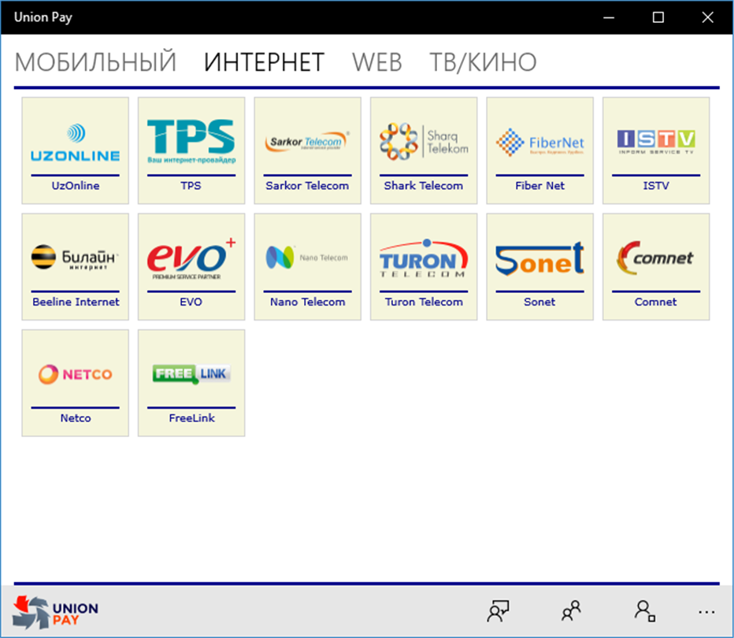Click the Comnet text label
The height and width of the screenshot is (638, 734).
pyautogui.click(x=655, y=302)
